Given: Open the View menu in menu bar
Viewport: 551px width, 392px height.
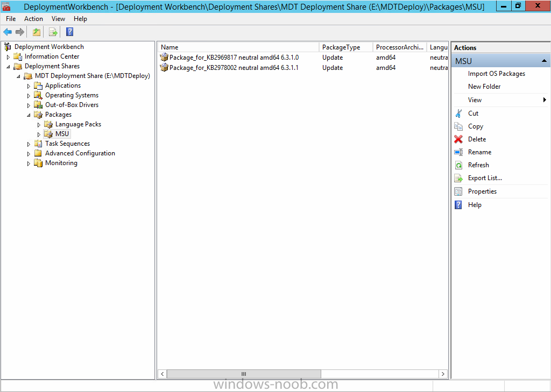Looking at the screenshot, I should pos(58,19).
